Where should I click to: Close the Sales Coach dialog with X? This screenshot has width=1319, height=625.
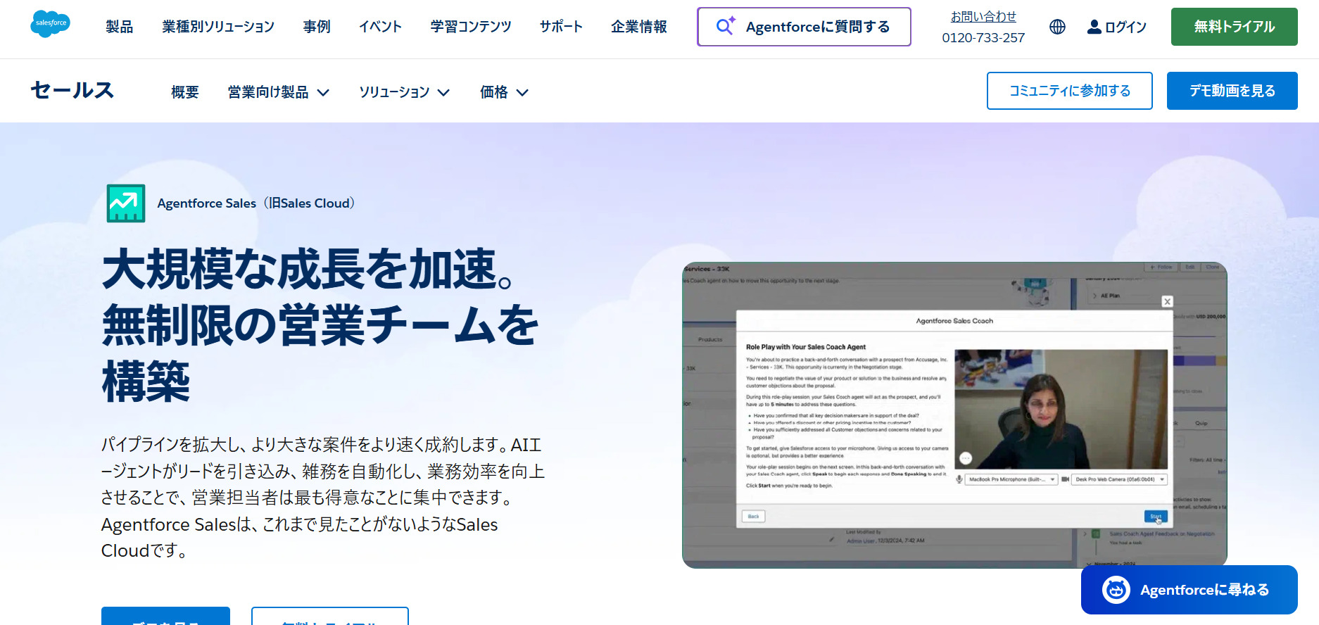(1167, 301)
